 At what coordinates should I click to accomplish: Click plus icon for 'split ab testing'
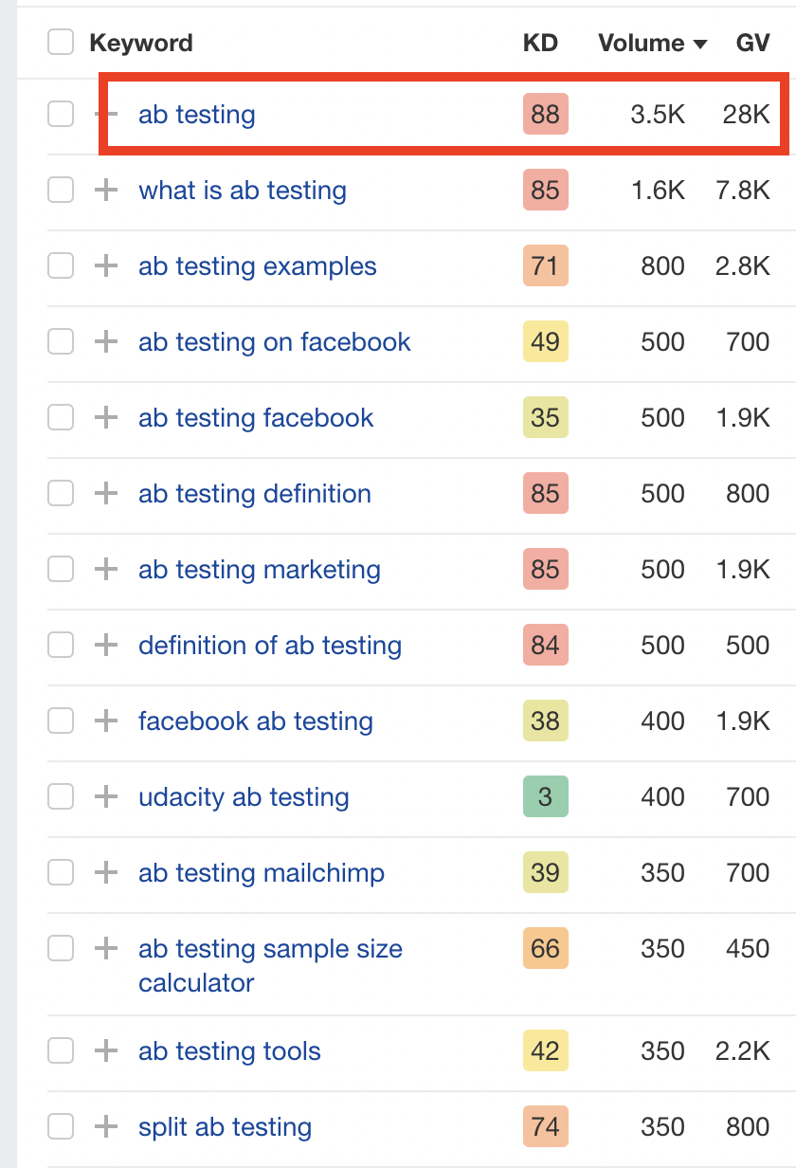coord(106,1127)
